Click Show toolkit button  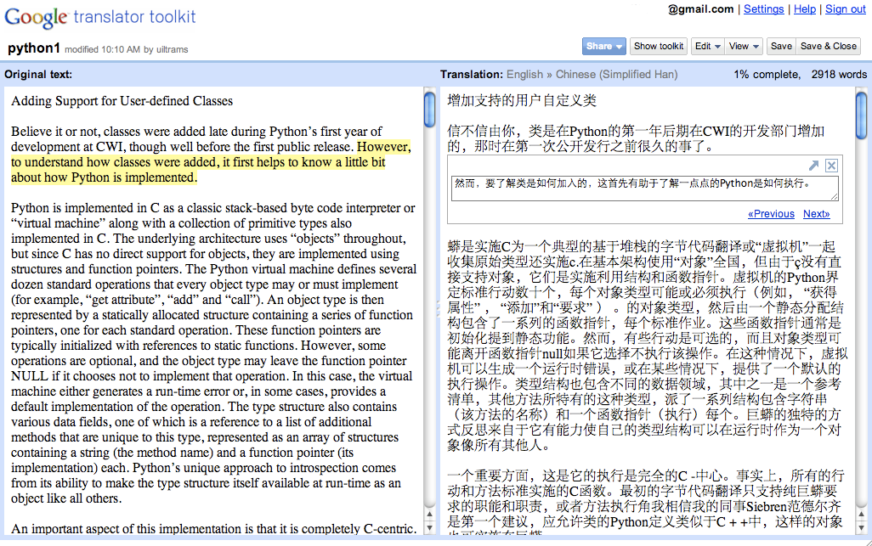pos(659,46)
